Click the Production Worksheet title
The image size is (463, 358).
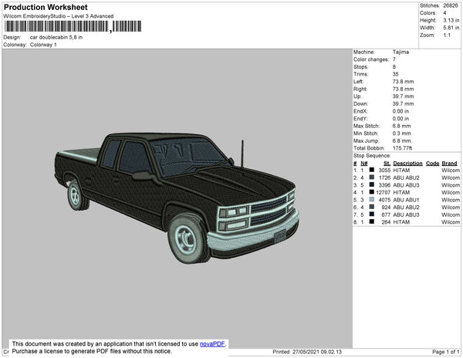(45, 7)
